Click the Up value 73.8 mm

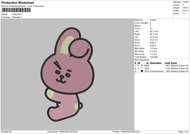[154, 37]
